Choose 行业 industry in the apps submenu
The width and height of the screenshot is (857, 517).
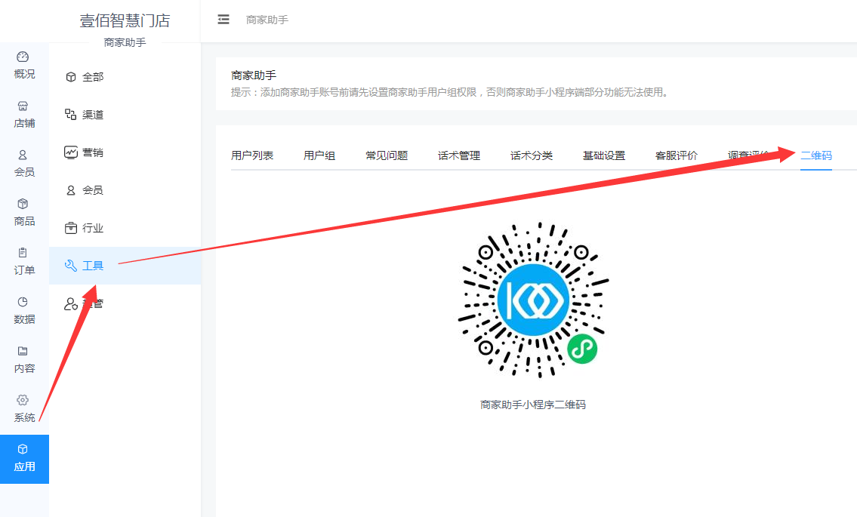[125, 228]
